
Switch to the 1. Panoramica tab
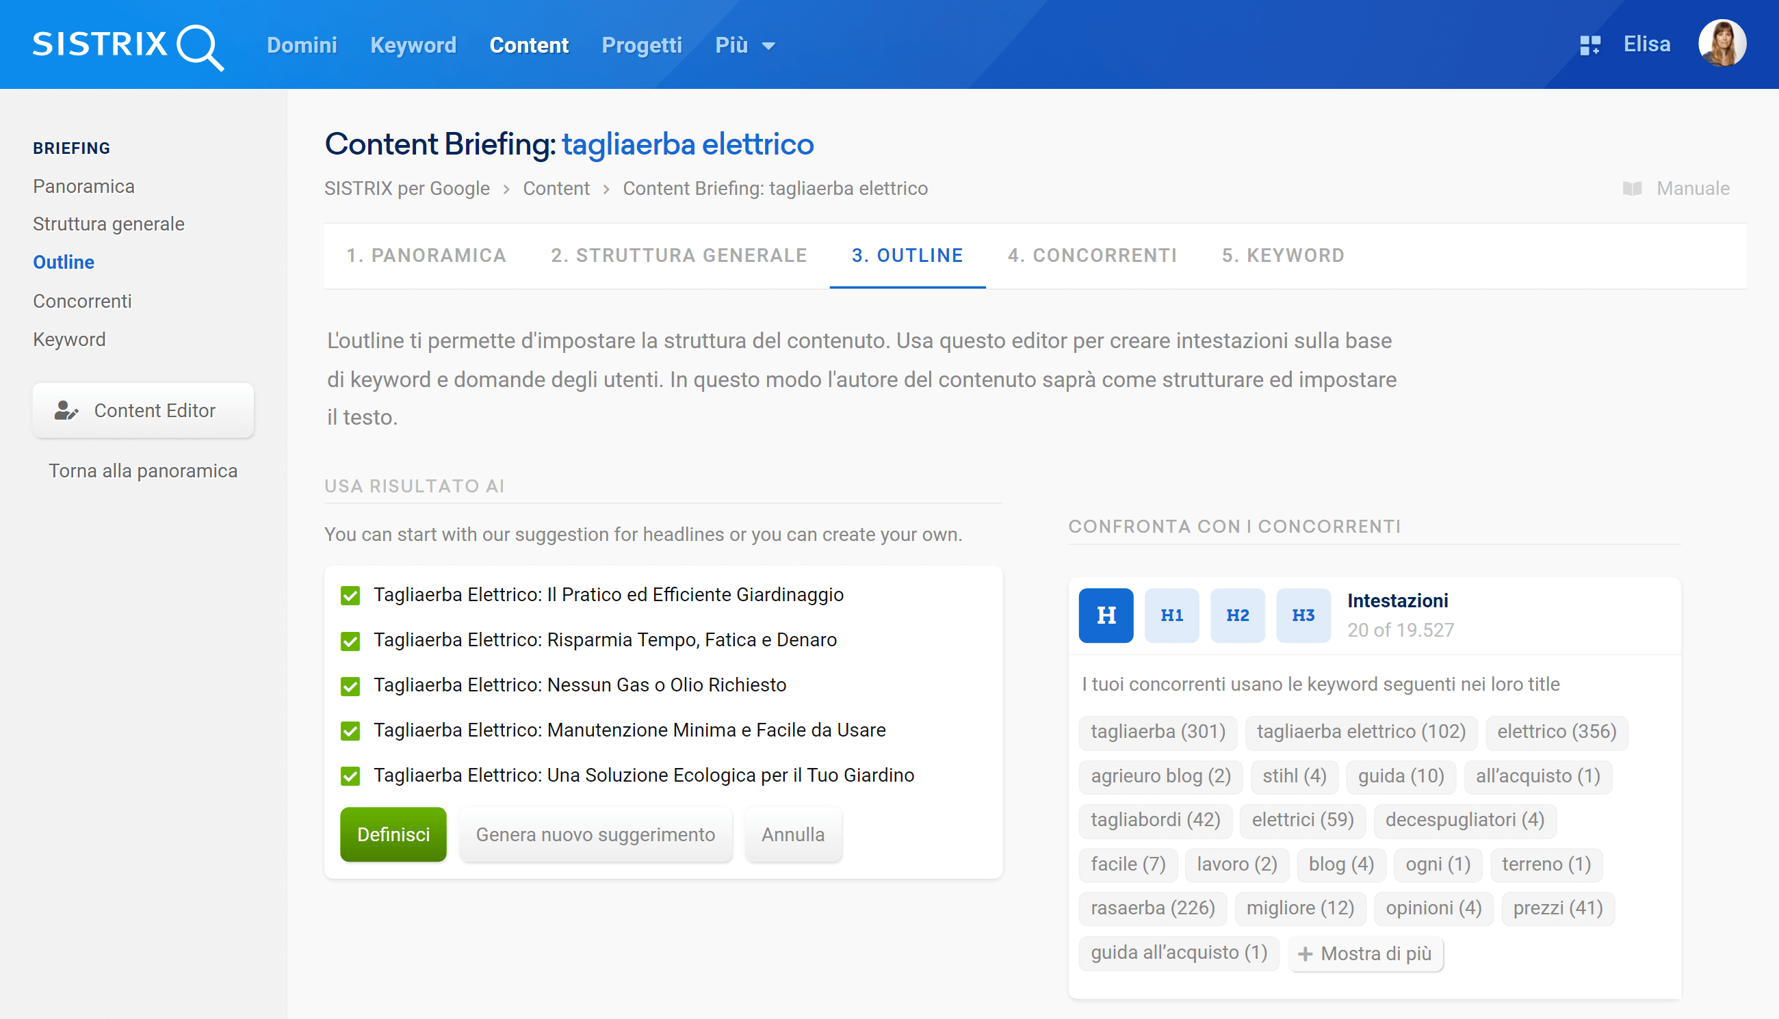tap(426, 256)
